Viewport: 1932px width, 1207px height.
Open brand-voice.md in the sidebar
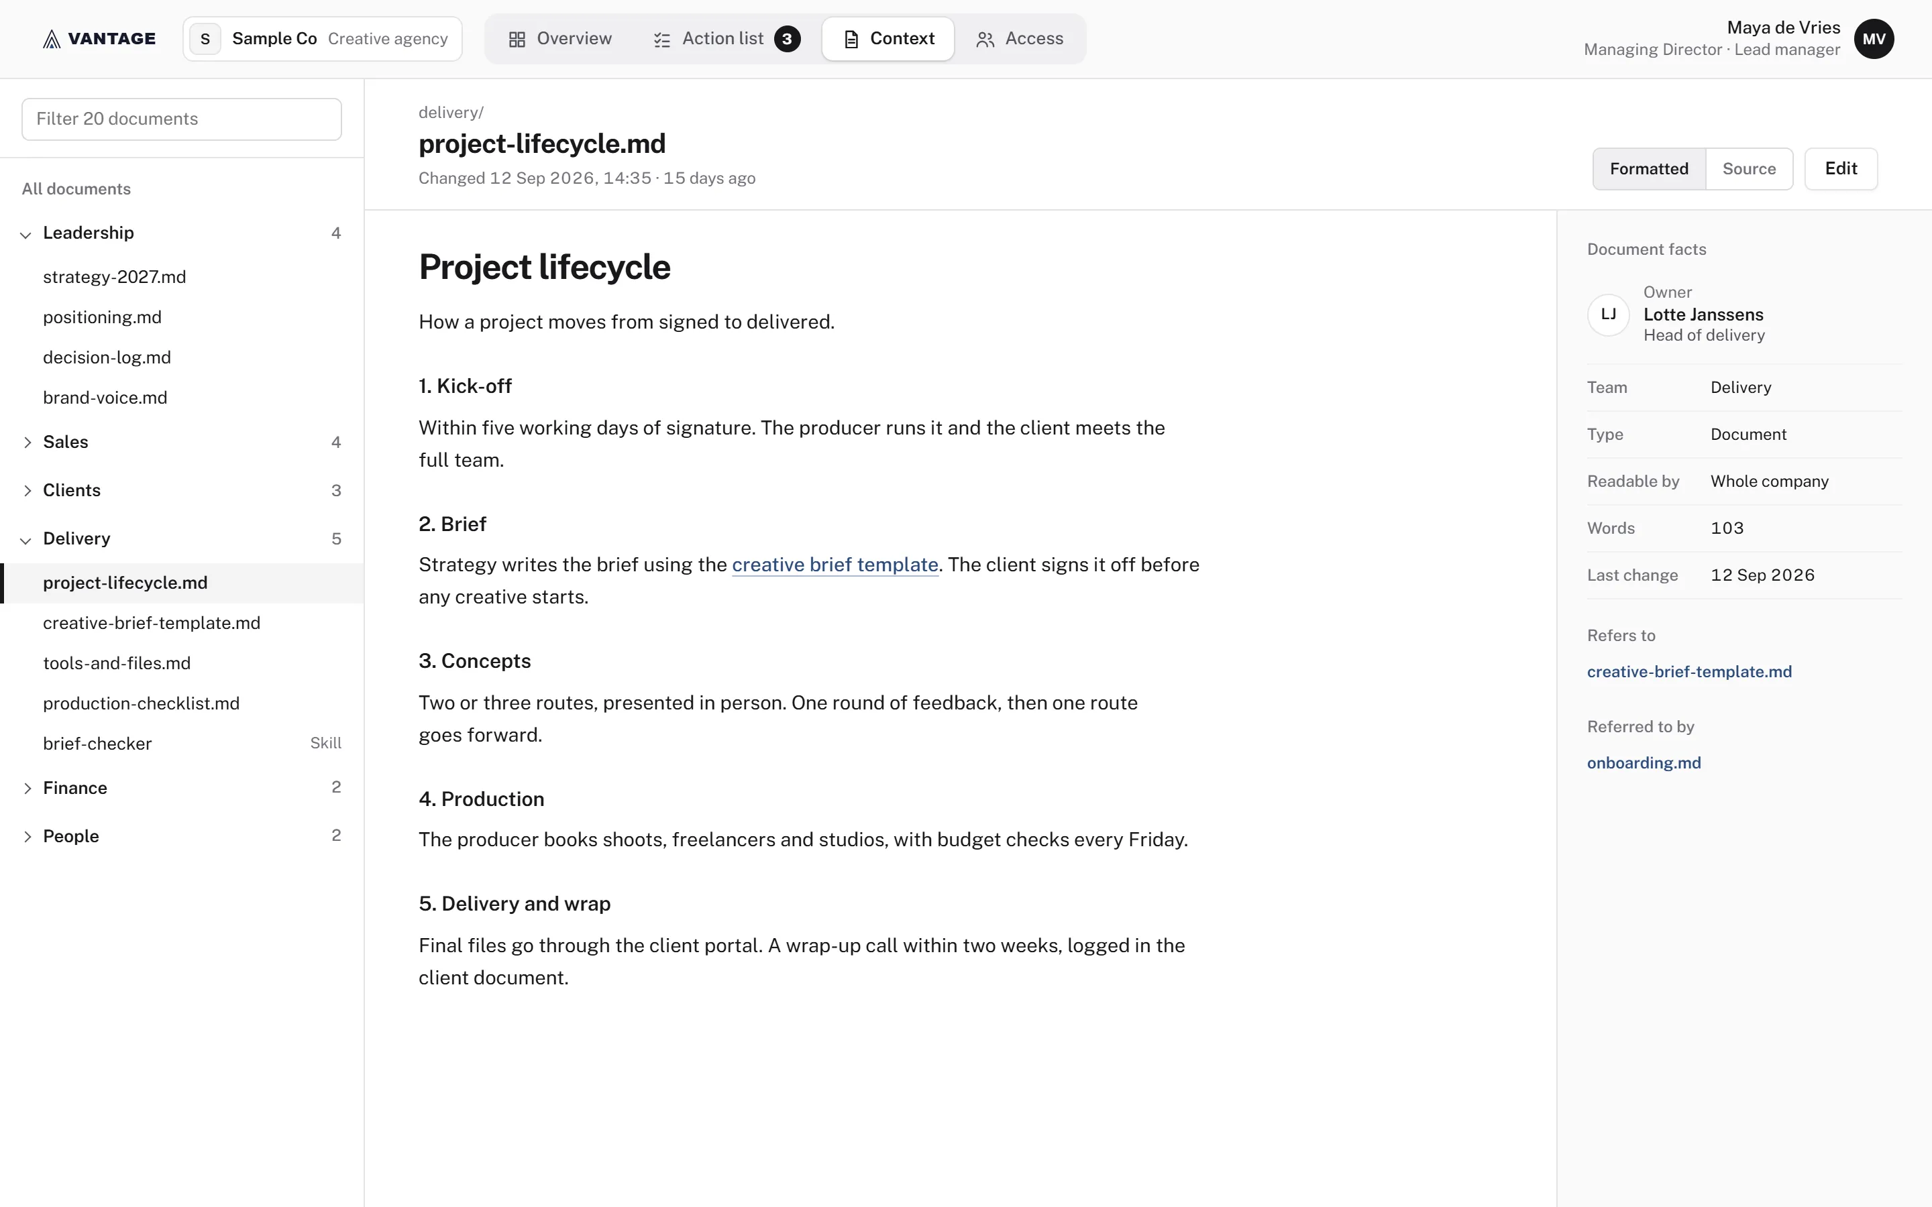pos(182,398)
